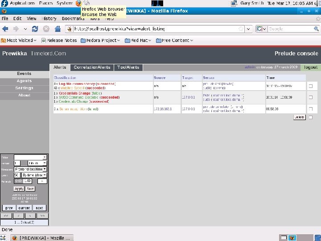
Task: Click the next time button
Action: 39,208
